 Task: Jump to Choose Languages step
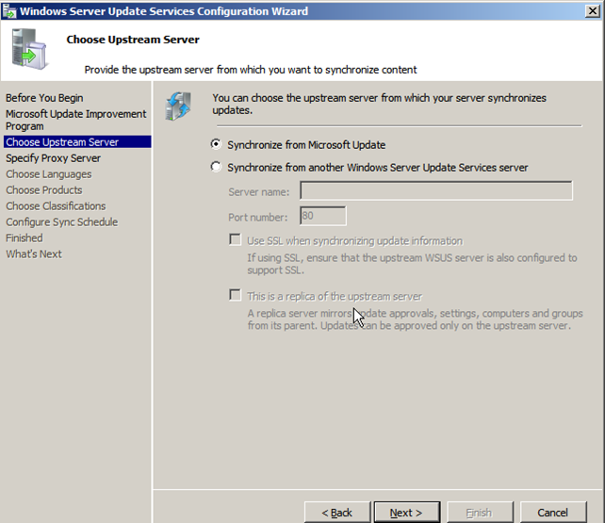tap(48, 174)
